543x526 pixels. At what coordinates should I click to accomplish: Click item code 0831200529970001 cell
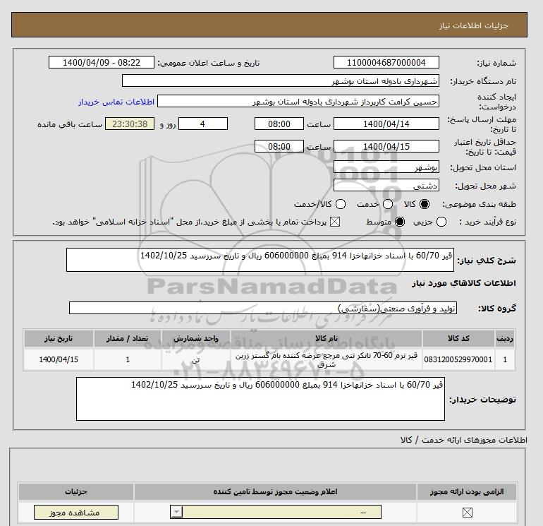coord(458,359)
